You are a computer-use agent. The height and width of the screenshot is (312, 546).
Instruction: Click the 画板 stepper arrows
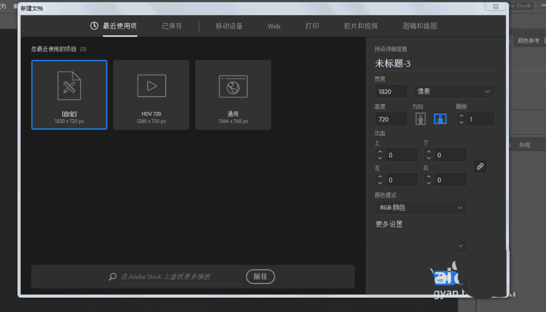pyautogui.click(x=461, y=119)
